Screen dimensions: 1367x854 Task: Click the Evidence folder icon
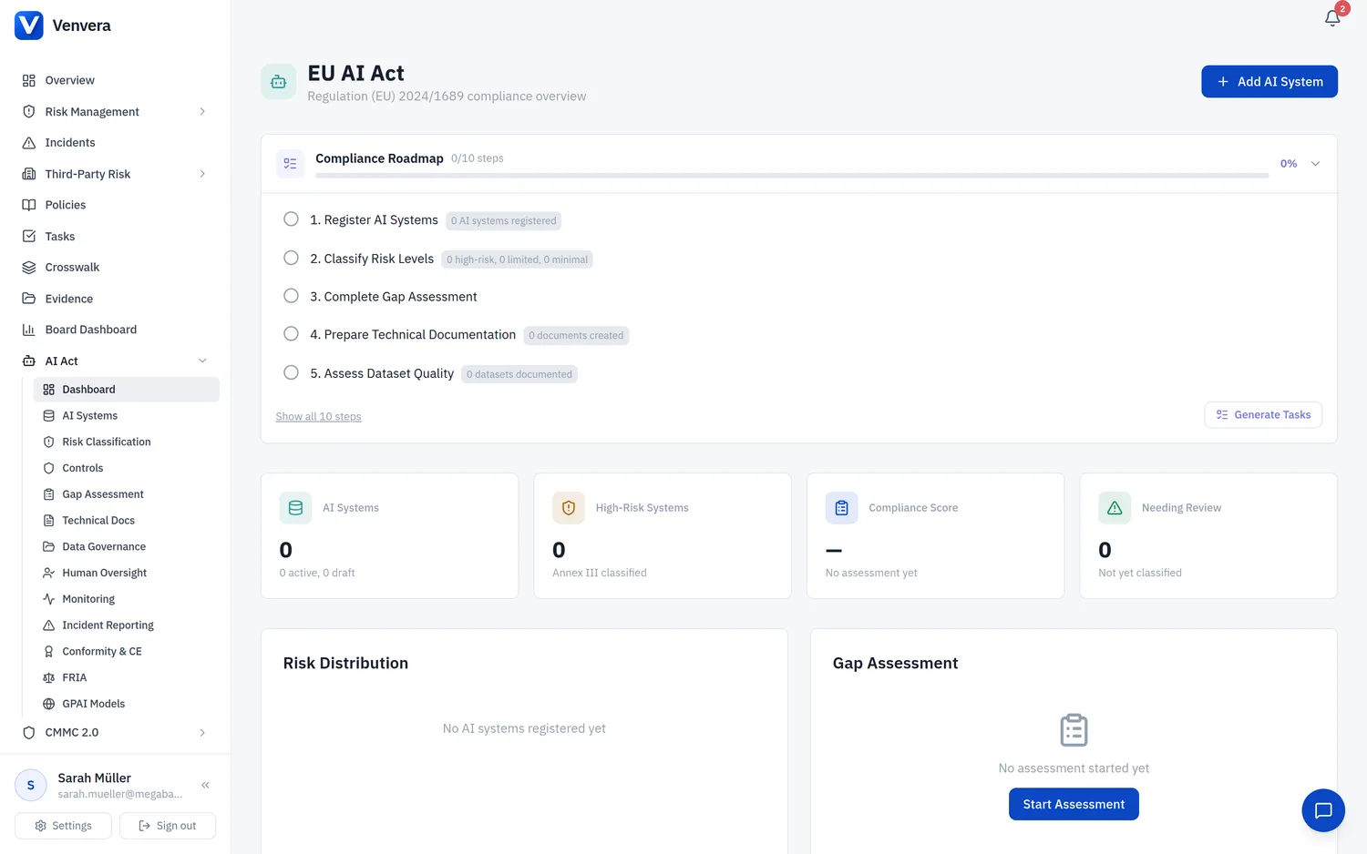[29, 299]
